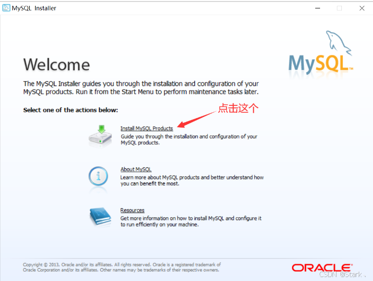Viewport: 373px width, 281px height.
Task: Click 'Guide you through the installation' description
Action: 189,140
